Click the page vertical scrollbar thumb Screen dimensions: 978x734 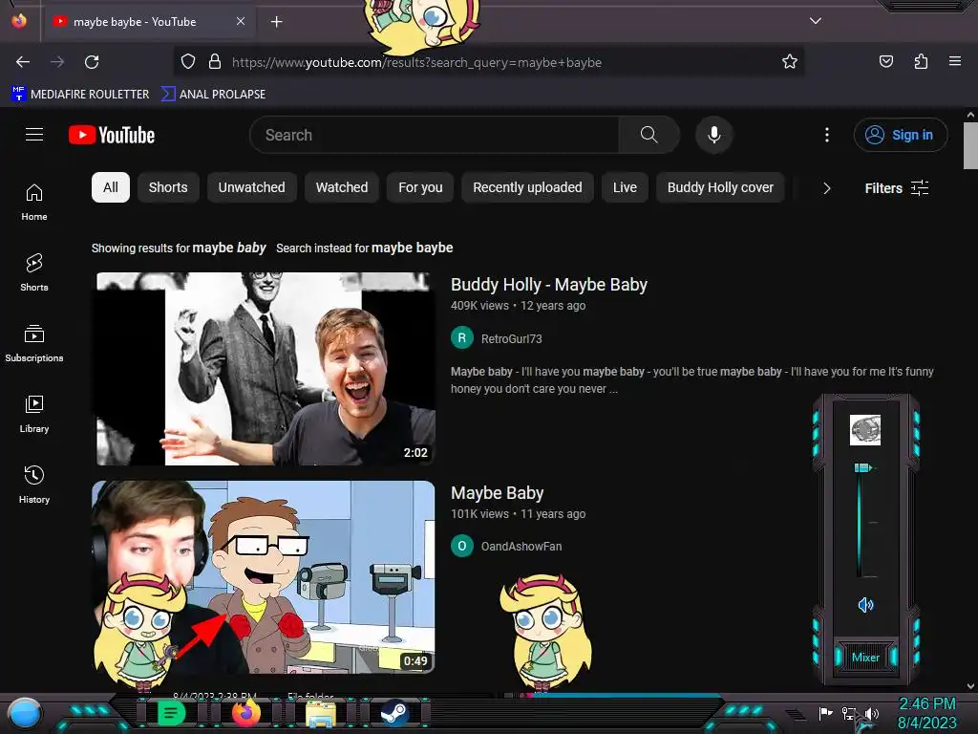970,145
